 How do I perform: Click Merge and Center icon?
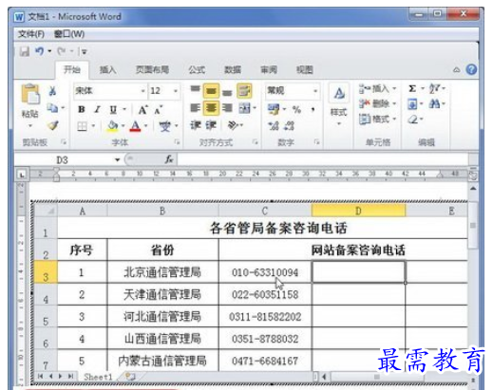click(244, 108)
